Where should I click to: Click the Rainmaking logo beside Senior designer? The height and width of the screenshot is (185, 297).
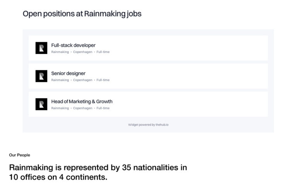click(x=41, y=76)
